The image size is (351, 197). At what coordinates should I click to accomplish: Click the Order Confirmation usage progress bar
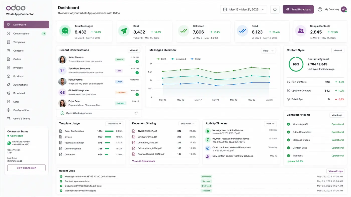coord(109,131)
